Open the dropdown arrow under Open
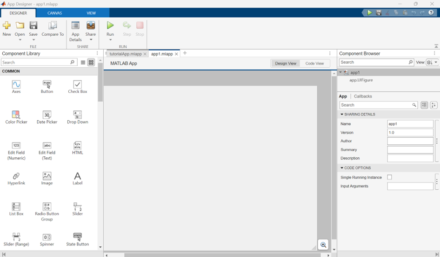 pos(20,40)
